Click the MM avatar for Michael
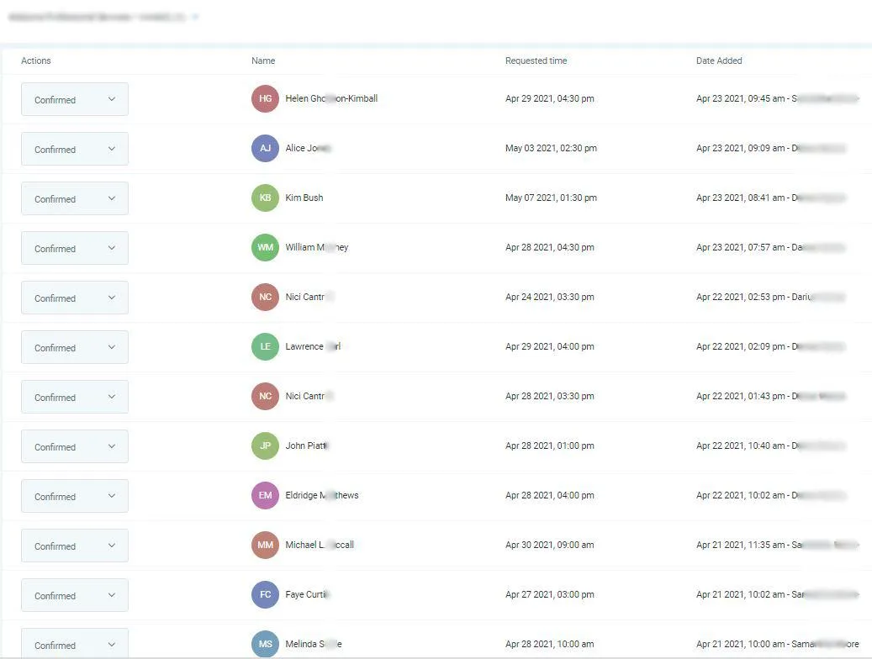 [x=265, y=545]
